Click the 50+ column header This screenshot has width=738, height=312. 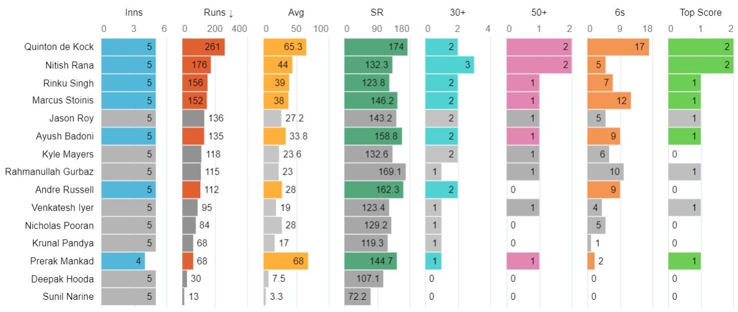[539, 13]
